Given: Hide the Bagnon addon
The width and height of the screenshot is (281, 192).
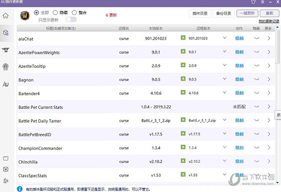Looking at the screenshot, I should click(x=257, y=79).
